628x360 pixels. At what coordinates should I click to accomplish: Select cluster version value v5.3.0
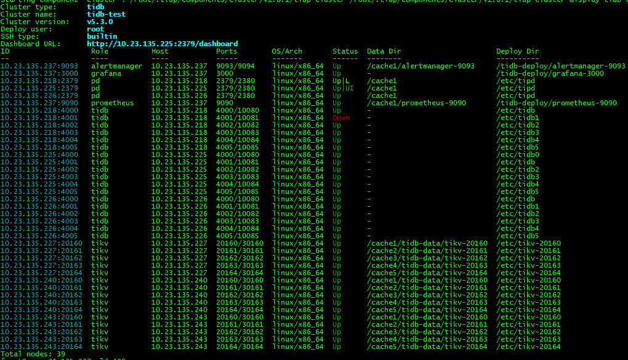[x=100, y=22]
